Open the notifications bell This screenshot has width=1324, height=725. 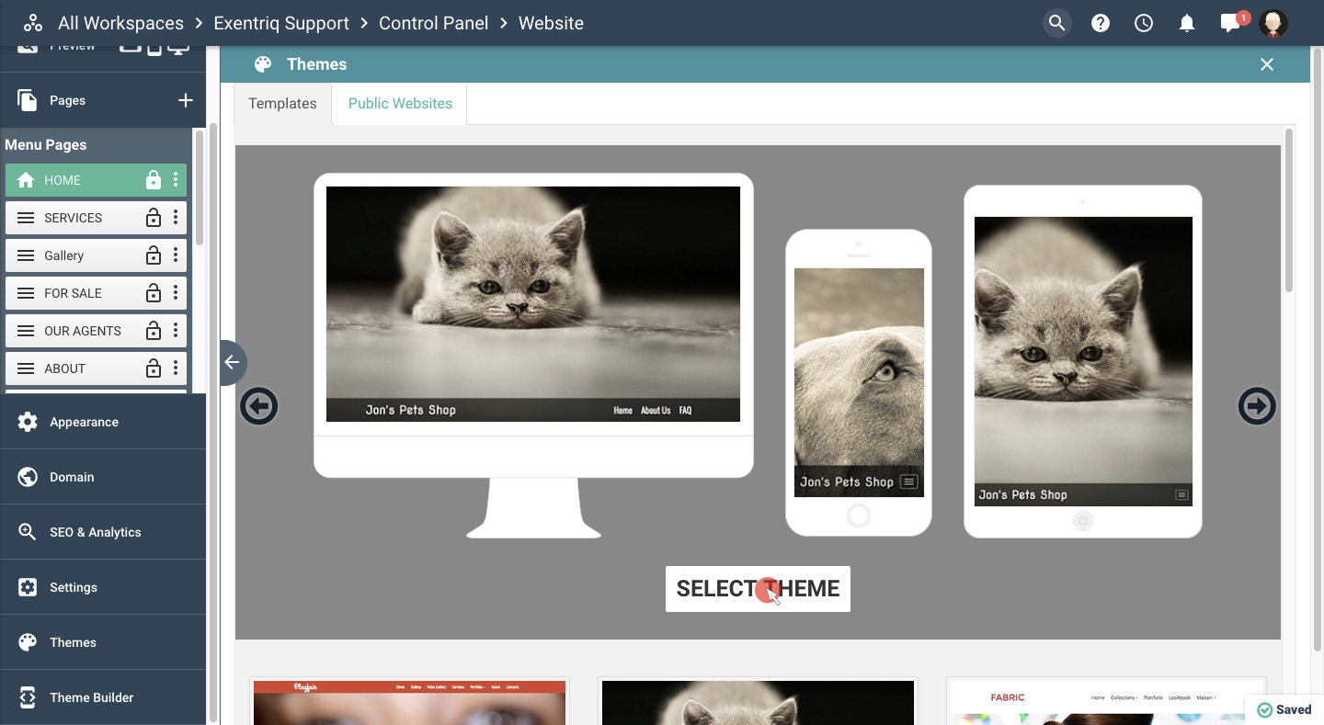(x=1187, y=24)
